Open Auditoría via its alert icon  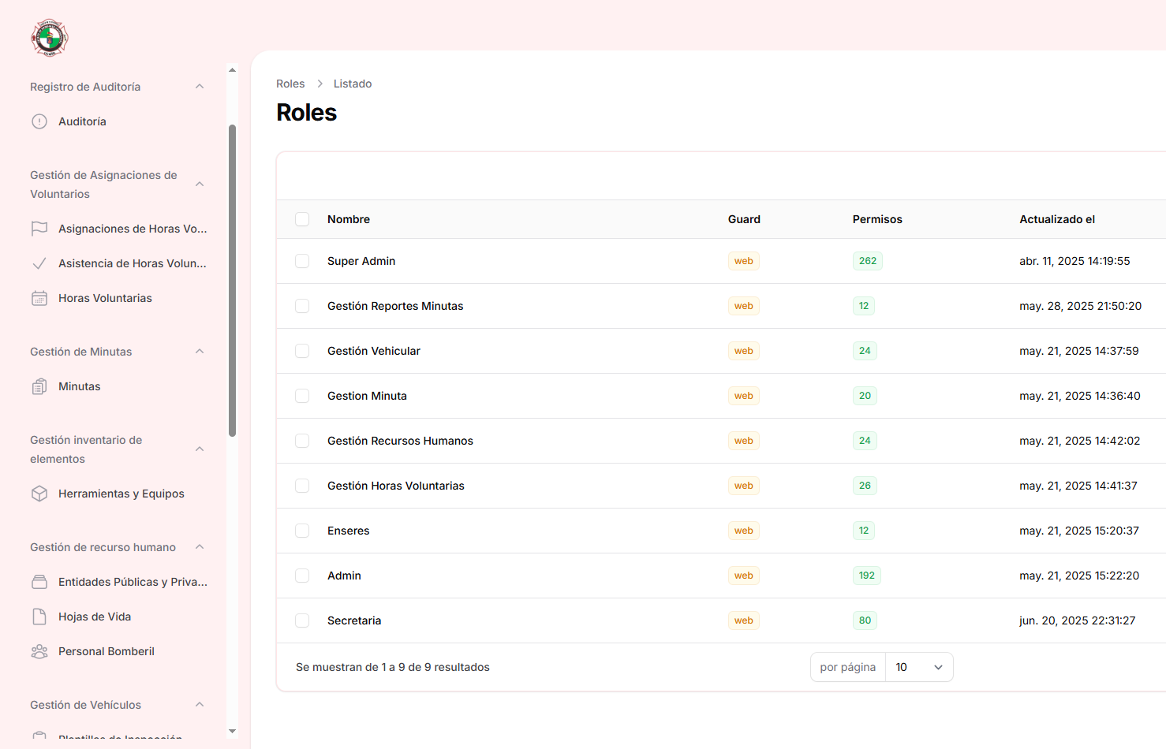coord(39,121)
